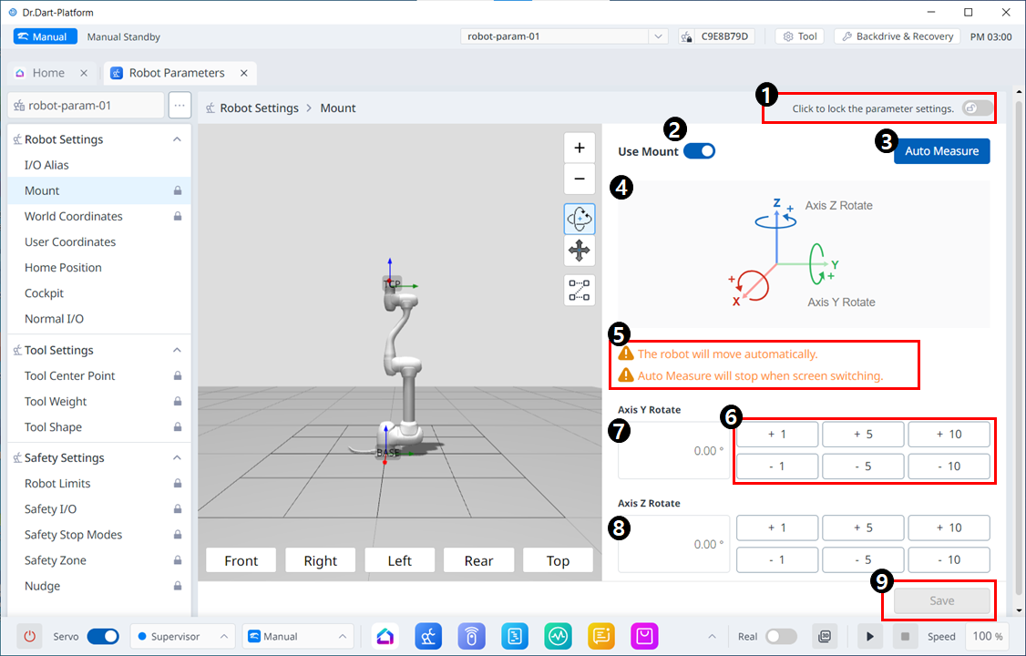Open the yellow chat module icon
The width and height of the screenshot is (1026, 656).
[601, 636]
